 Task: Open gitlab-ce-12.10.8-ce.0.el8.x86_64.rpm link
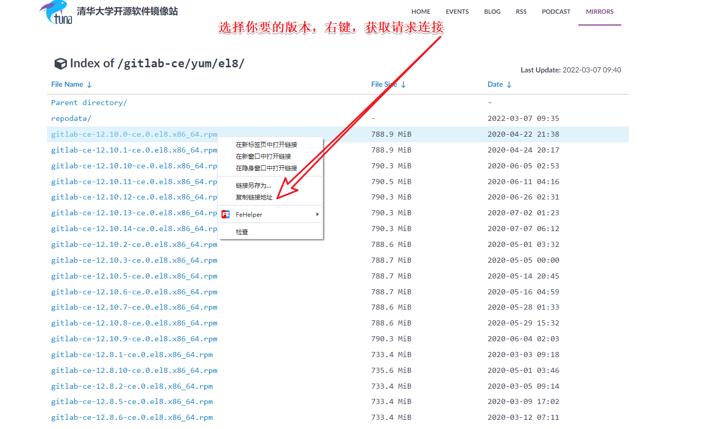pyautogui.click(x=134, y=323)
